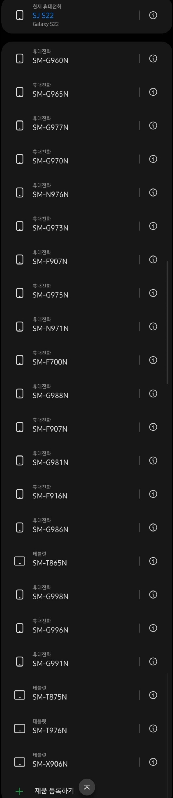Select the SM-T875N tablet entry
This screenshot has height=798, width=173.
click(49, 697)
